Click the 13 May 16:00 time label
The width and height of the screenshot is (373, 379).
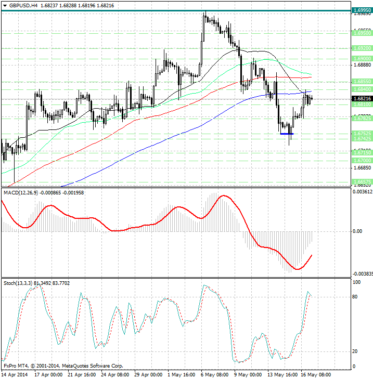click(282, 375)
